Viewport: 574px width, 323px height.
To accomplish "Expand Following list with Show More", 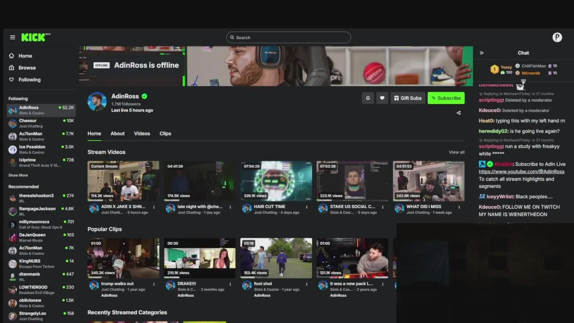I will point(18,175).
